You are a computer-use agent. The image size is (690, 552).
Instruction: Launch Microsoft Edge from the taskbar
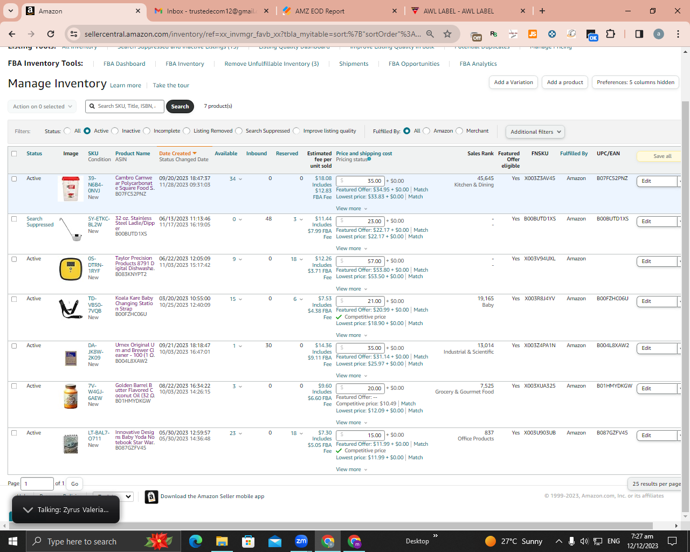pyautogui.click(x=195, y=541)
